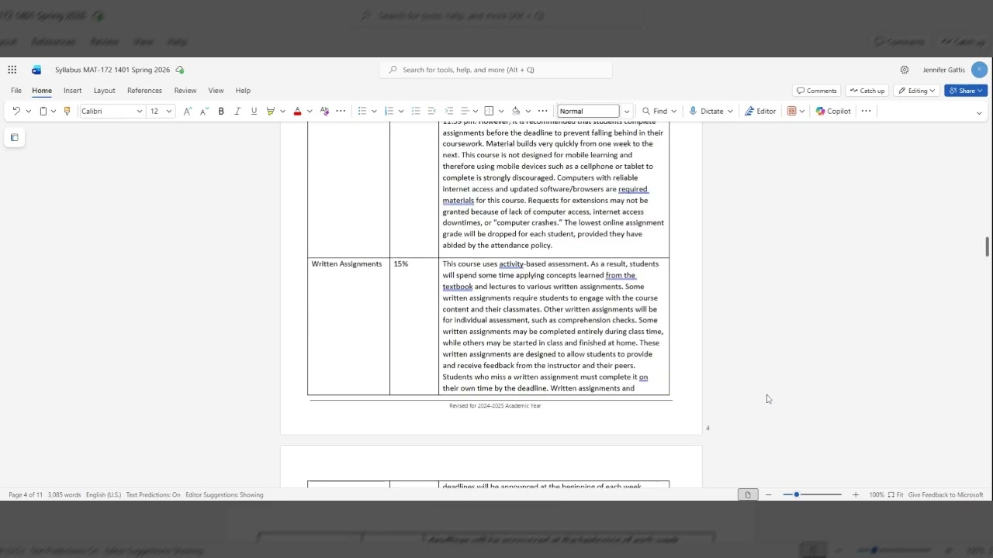993x558 pixels.
Task: Shrink font size with the smaller A icon
Action: [x=204, y=111]
